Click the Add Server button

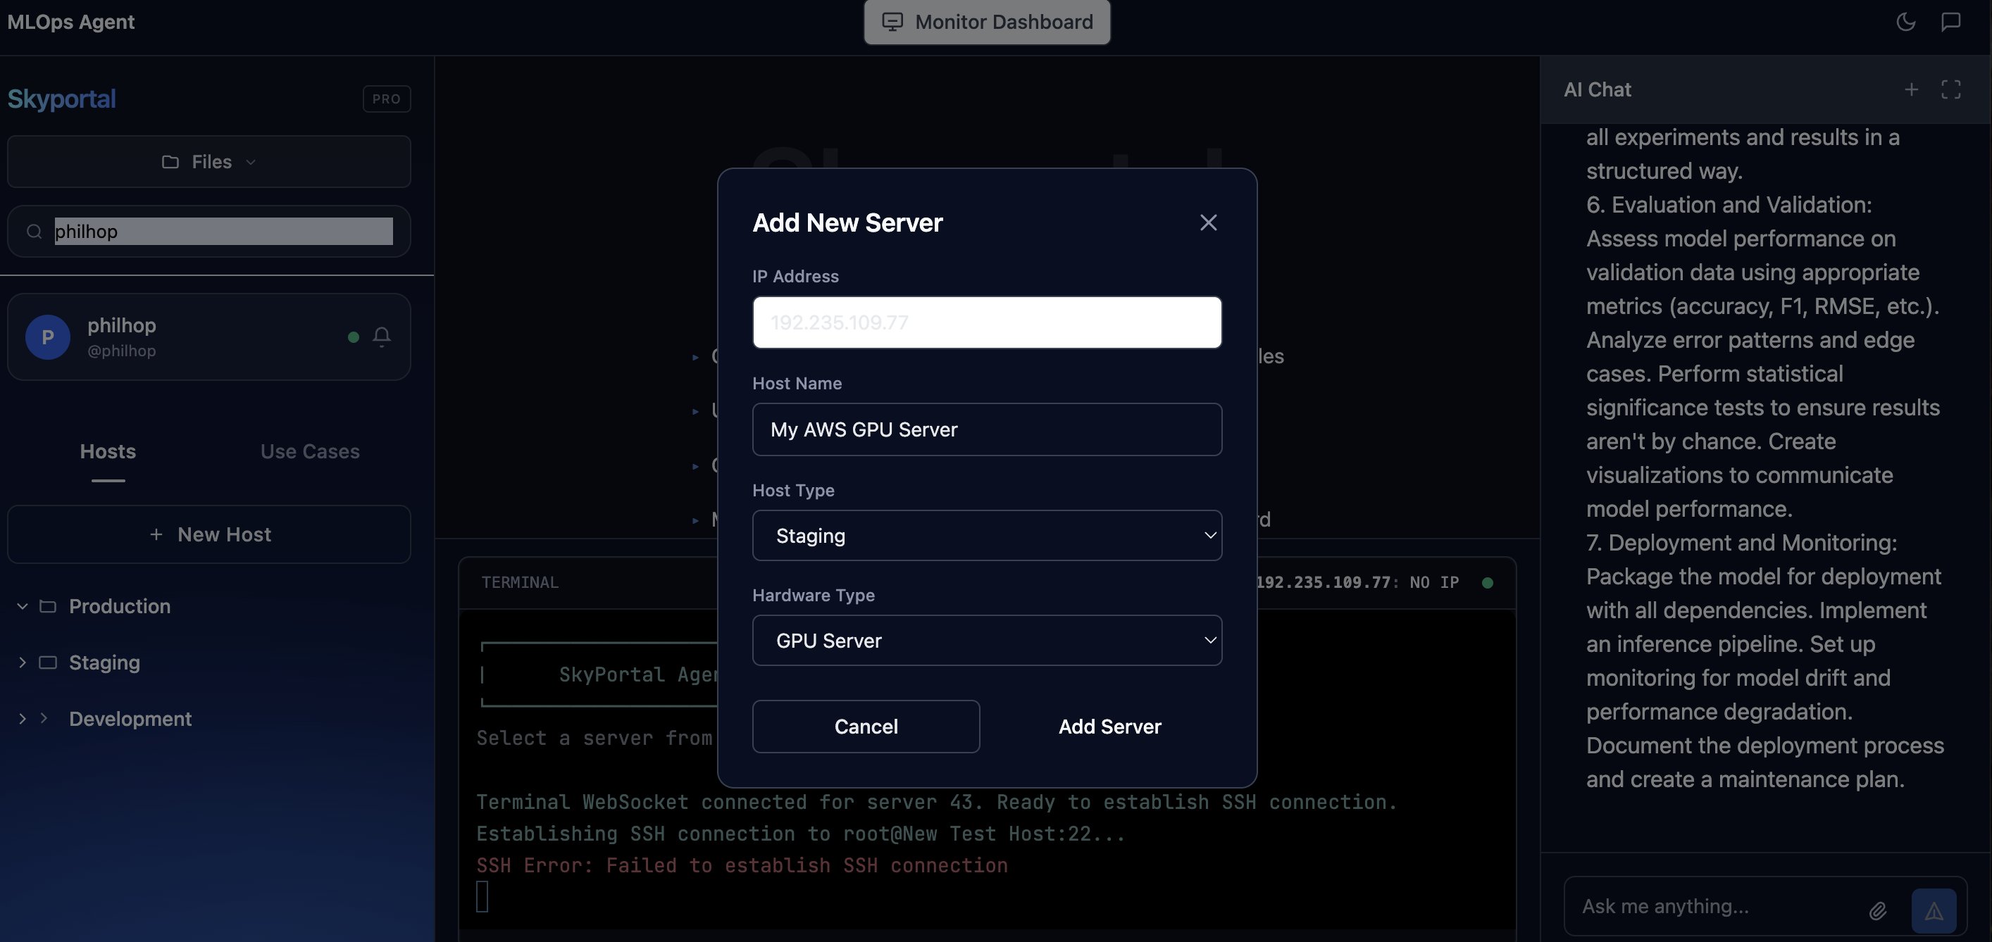click(1109, 727)
